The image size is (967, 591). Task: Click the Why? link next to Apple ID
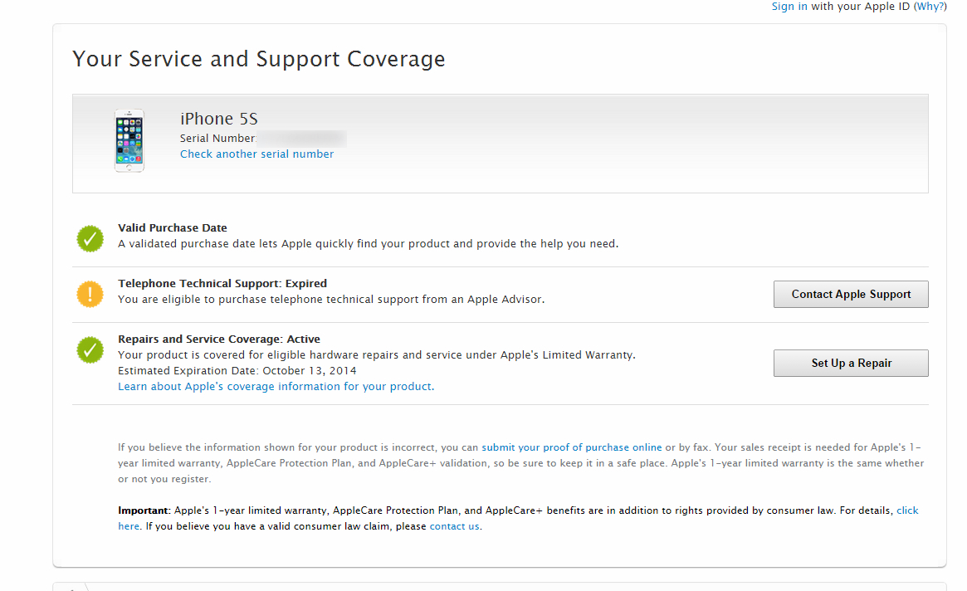[930, 6]
